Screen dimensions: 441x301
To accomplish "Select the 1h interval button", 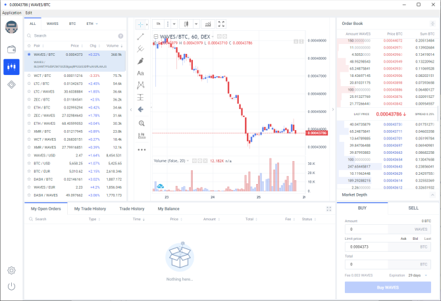I will 159,24.
